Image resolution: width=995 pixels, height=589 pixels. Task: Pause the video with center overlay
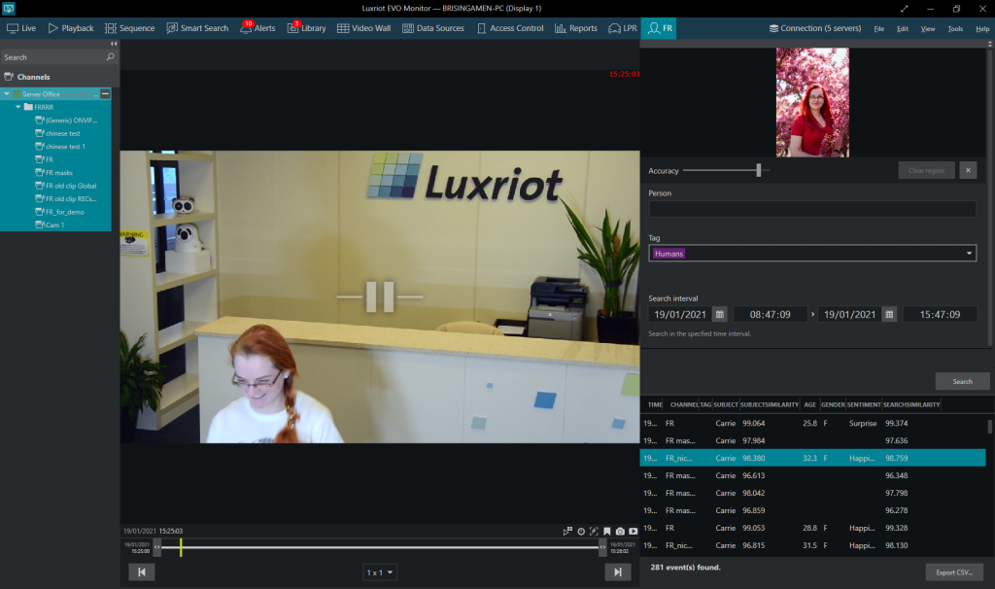(380, 296)
